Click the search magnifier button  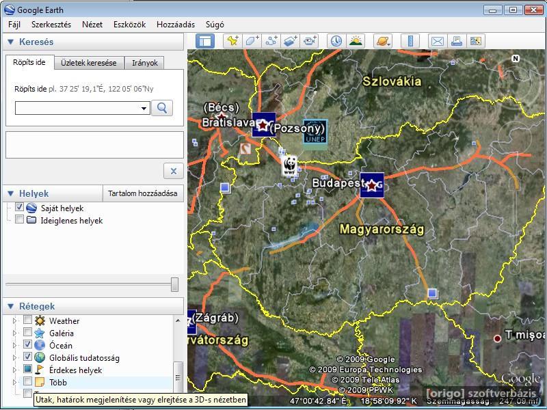(162, 108)
